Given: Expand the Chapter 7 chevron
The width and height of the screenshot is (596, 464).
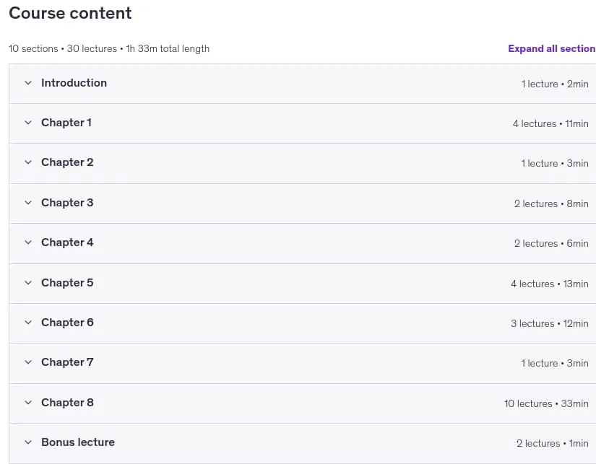Looking at the screenshot, I should point(28,362).
